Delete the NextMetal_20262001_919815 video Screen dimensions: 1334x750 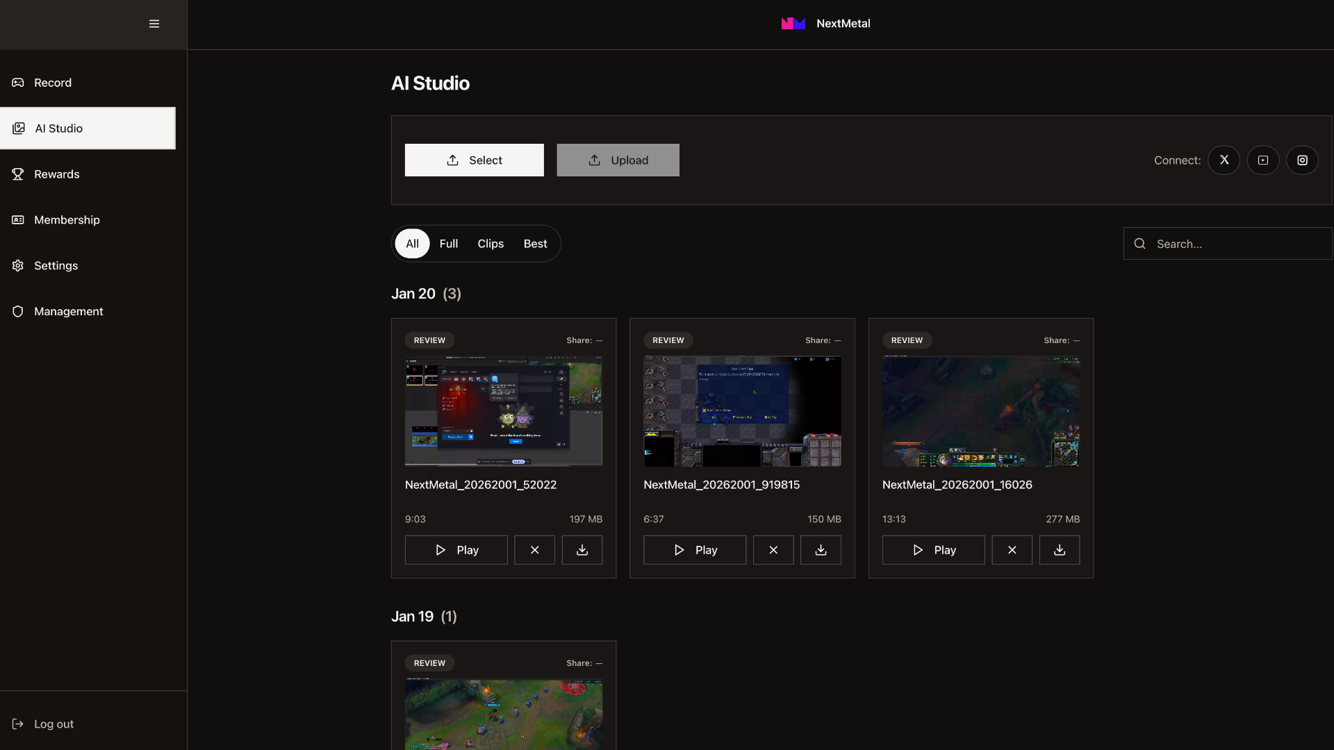[x=773, y=549]
